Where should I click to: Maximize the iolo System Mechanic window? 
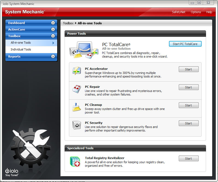coord(199,3)
